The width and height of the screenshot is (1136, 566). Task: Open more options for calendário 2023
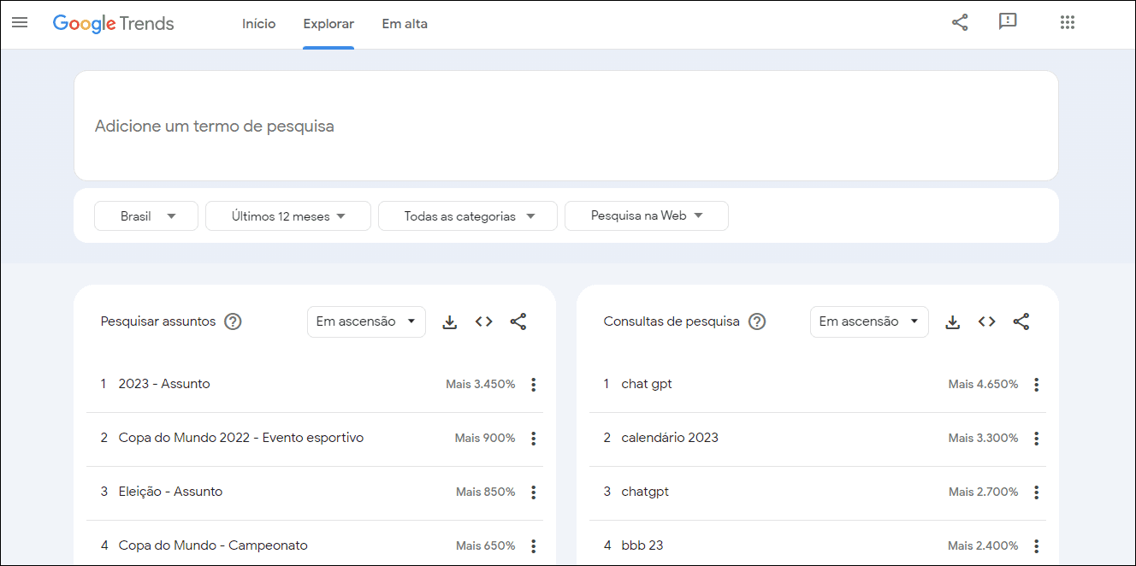point(1037,439)
